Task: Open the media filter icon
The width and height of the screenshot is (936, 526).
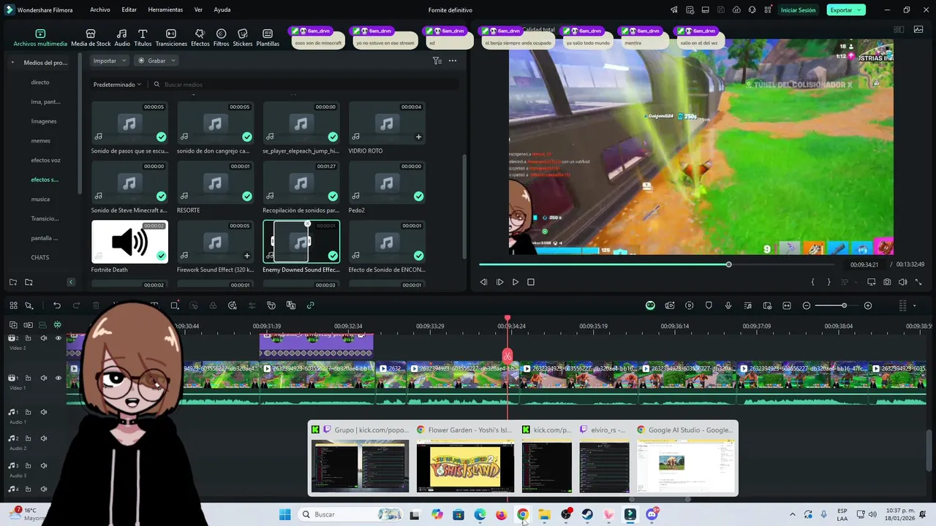Action: [x=437, y=61]
